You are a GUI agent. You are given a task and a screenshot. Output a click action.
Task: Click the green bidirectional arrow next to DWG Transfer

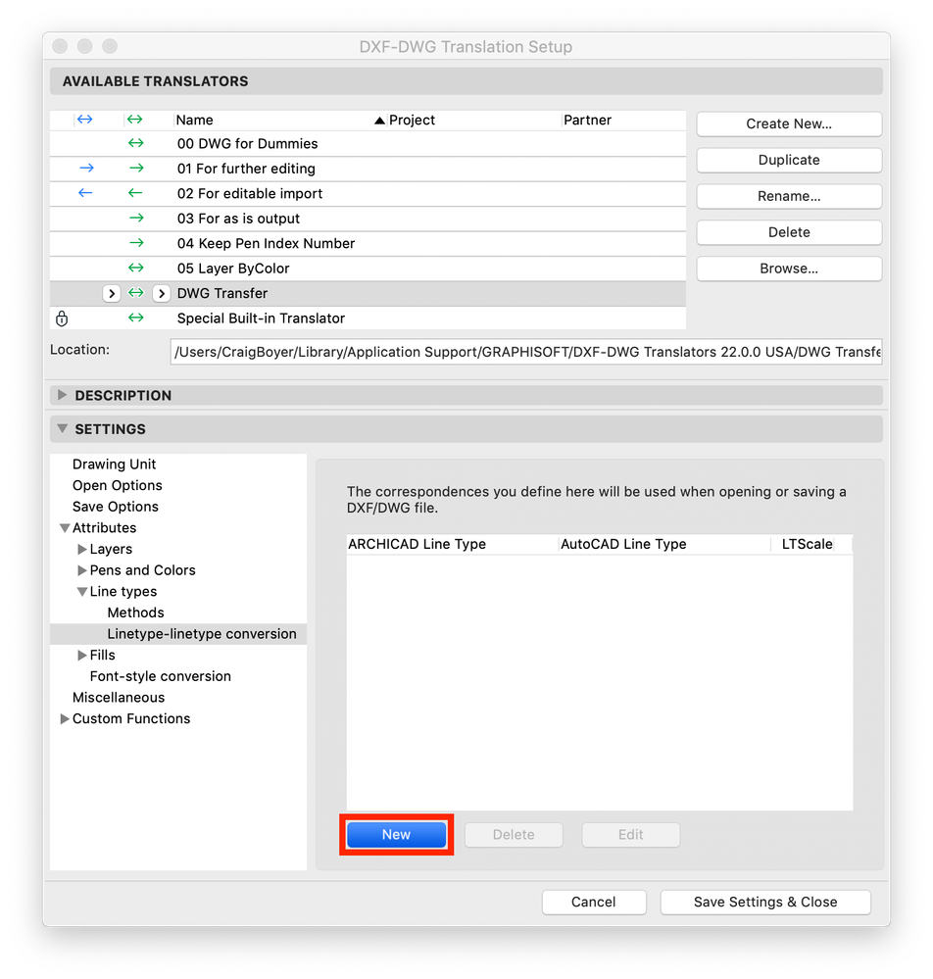click(x=135, y=293)
